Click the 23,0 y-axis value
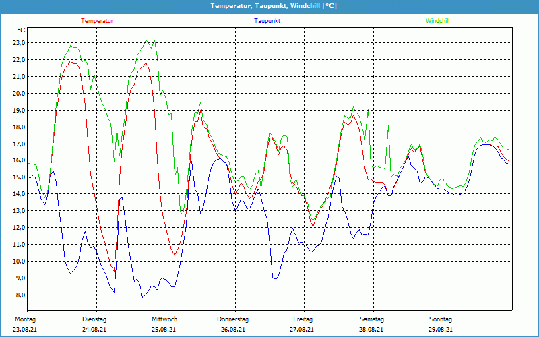 pyautogui.click(x=19, y=43)
